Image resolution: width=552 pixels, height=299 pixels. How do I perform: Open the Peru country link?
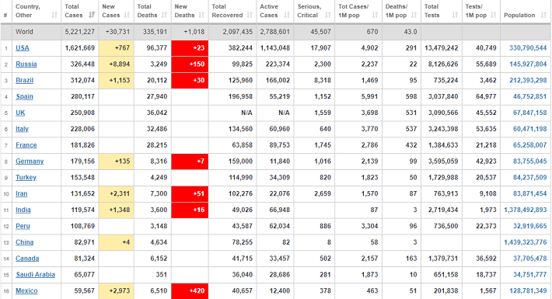pyautogui.click(x=23, y=226)
